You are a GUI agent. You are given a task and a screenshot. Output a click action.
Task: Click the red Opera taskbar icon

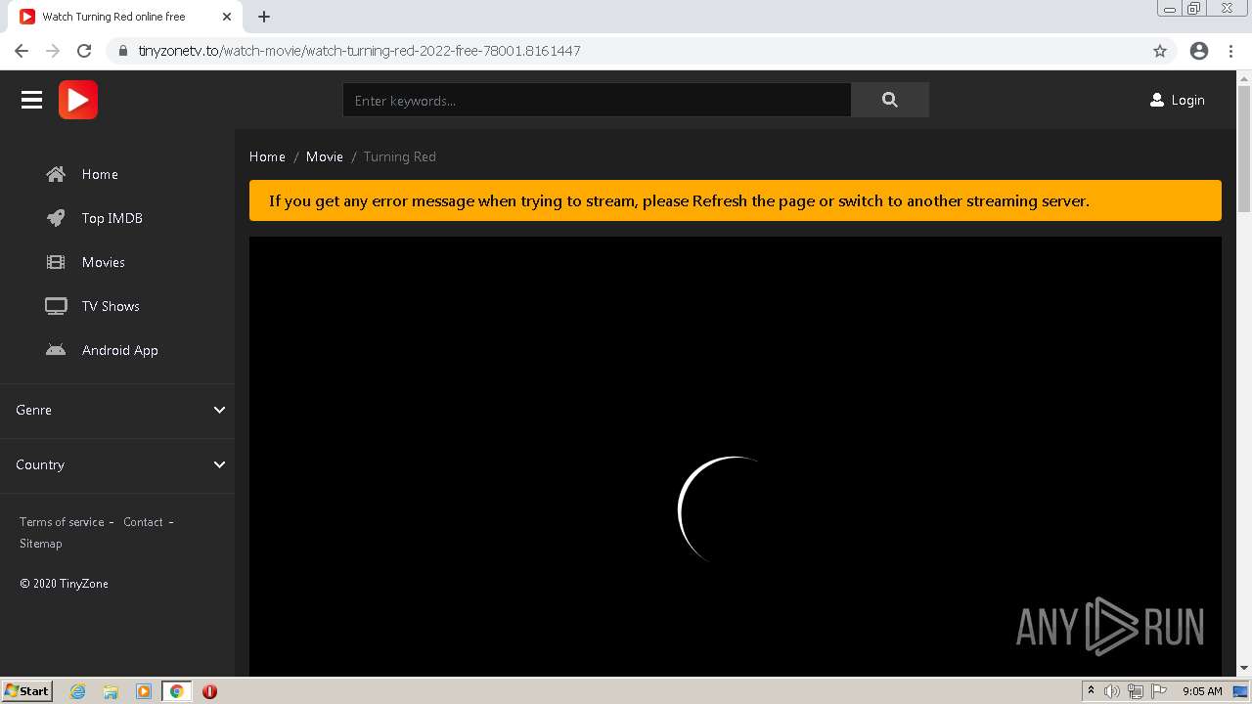click(x=209, y=691)
